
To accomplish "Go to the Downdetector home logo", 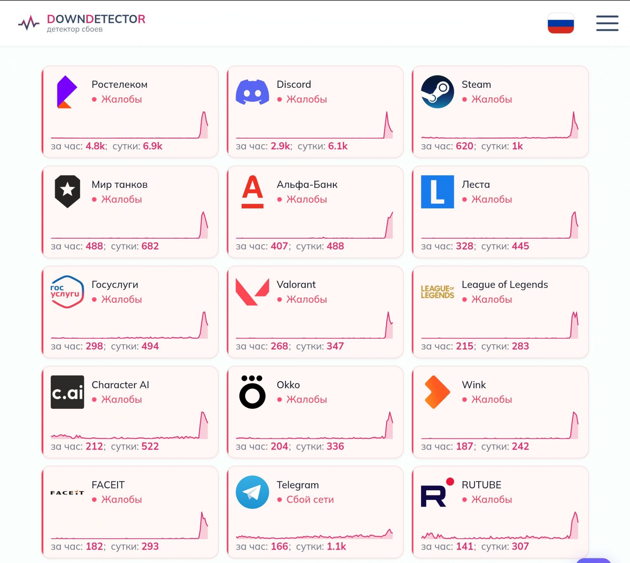I will pos(82,23).
